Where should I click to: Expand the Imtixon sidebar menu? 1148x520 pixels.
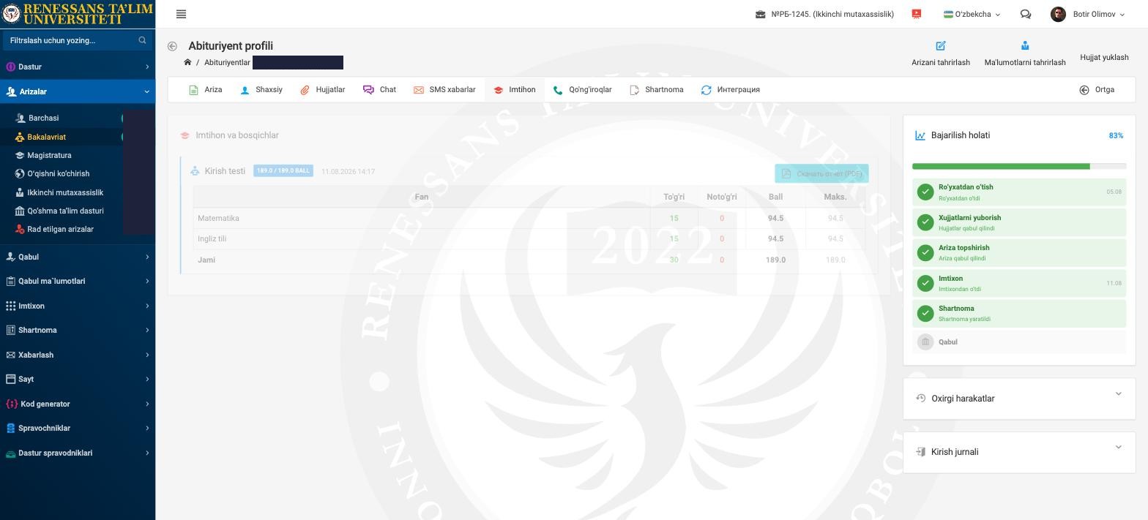78,306
